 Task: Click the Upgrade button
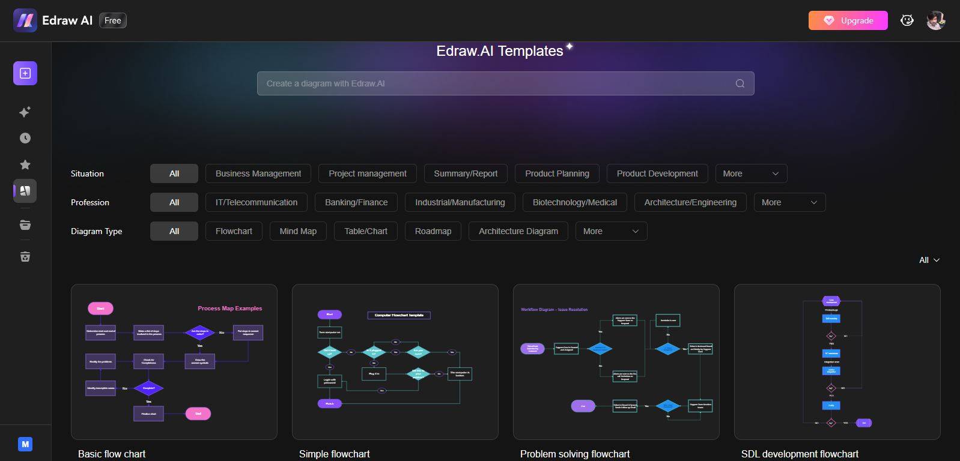pyautogui.click(x=848, y=20)
